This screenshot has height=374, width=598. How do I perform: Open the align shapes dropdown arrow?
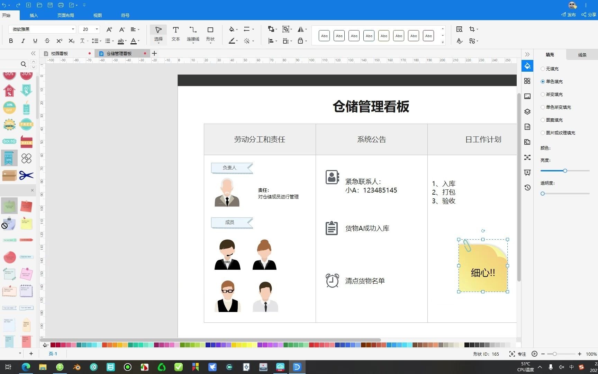[276, 41]
